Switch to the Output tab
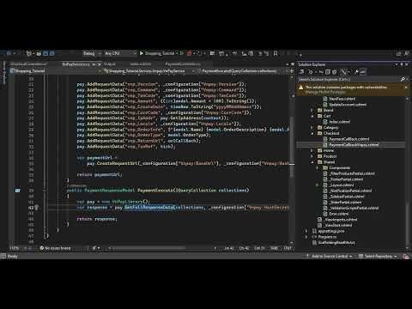Image resolution: width=412 pixels, height=309 pixels. pos(110,64)
